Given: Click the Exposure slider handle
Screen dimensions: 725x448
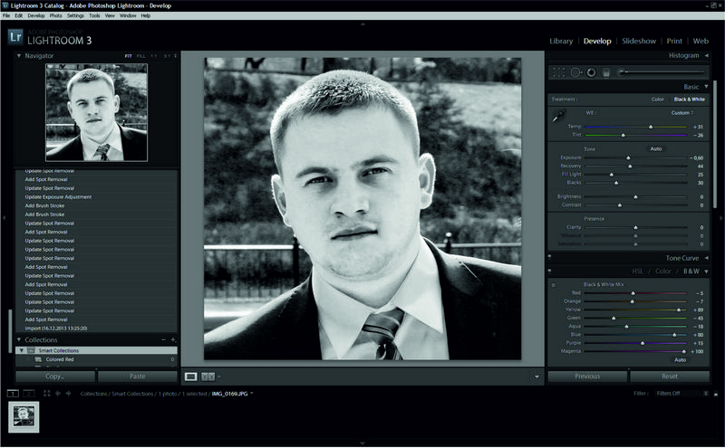Looking at the screenshot, I should pyautogui.click(x=628, y=157).
